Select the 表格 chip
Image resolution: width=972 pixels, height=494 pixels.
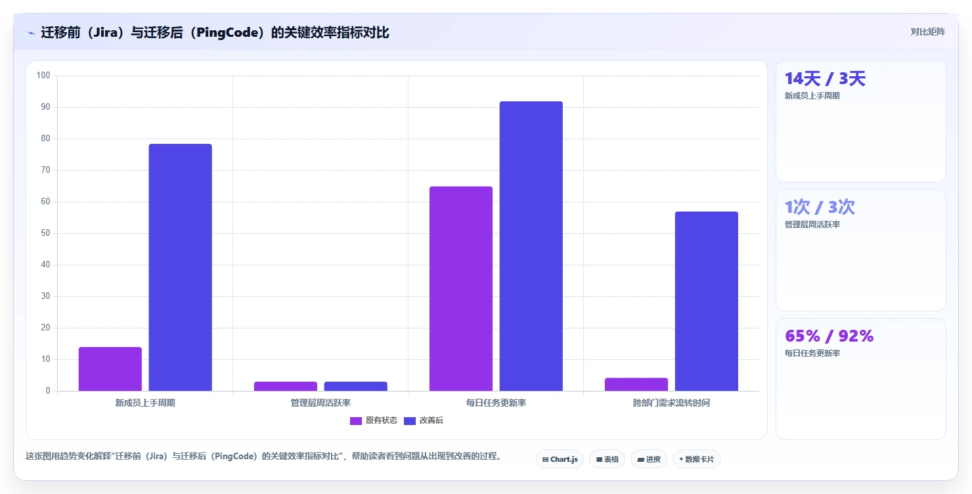pyautogui.click(x=607, y=459)
